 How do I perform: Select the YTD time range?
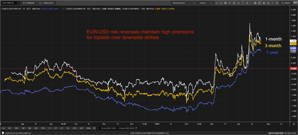pyautogui.click(x=42, y=128)
